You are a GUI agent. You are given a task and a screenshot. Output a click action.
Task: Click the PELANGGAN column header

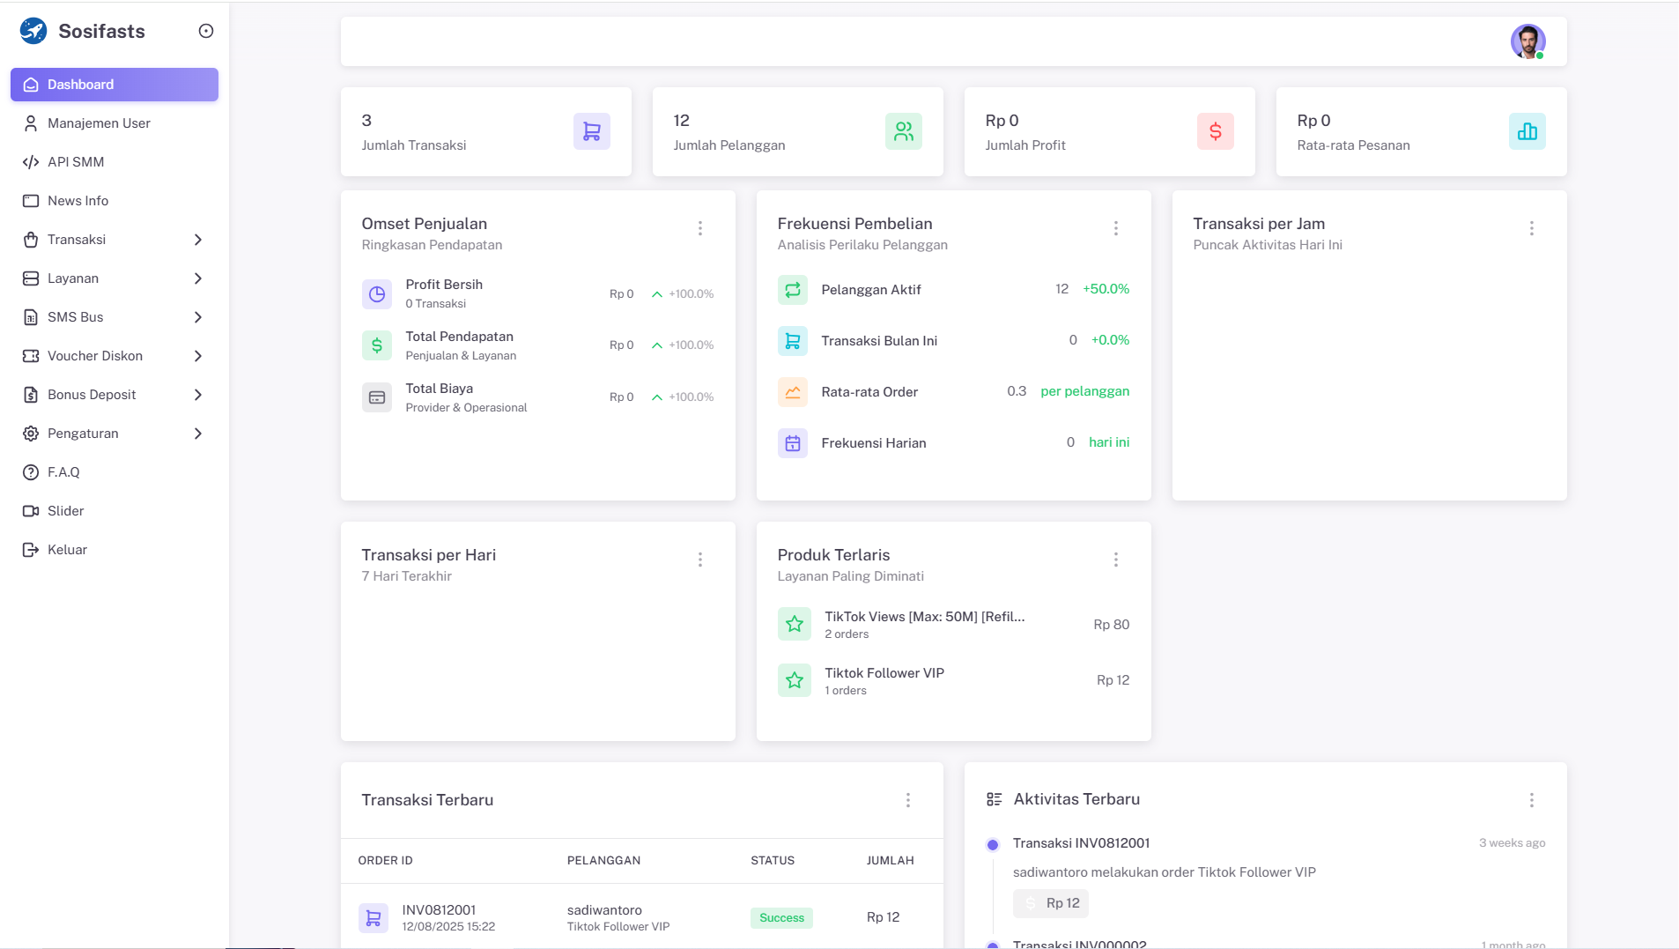tap(603, 861)
